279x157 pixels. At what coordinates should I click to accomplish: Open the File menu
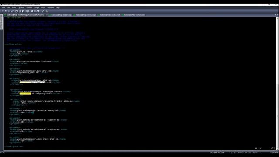coord(3,8)
